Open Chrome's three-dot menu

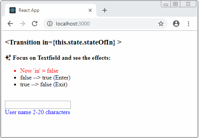(188, 24)
